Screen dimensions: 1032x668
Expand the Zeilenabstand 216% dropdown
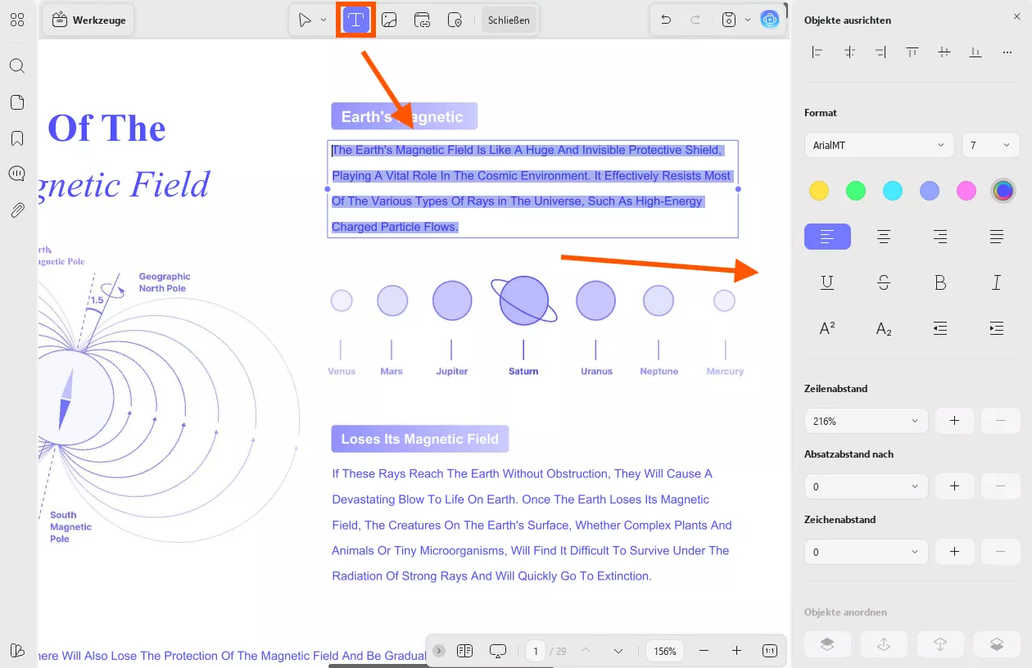point(866,421)
